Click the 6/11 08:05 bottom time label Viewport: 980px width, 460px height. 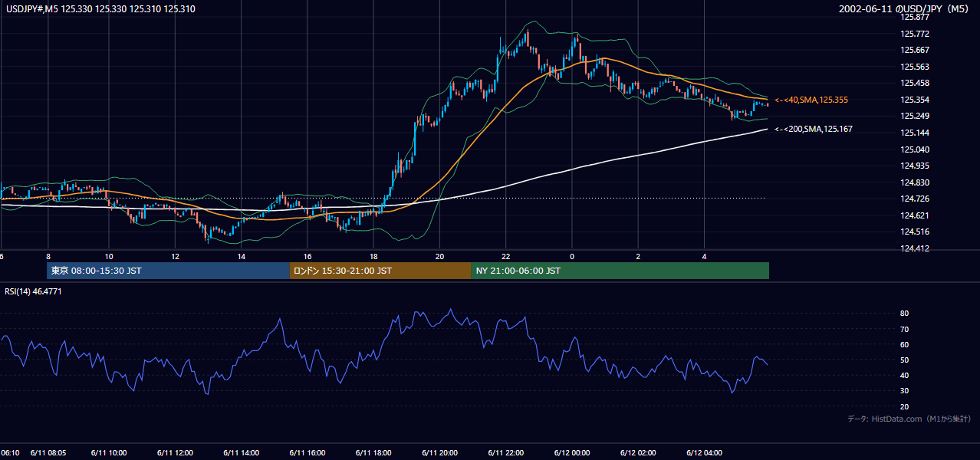[48, 452]
